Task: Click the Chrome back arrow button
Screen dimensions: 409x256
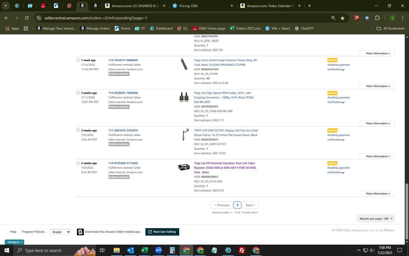Action: tap(6, 18)
